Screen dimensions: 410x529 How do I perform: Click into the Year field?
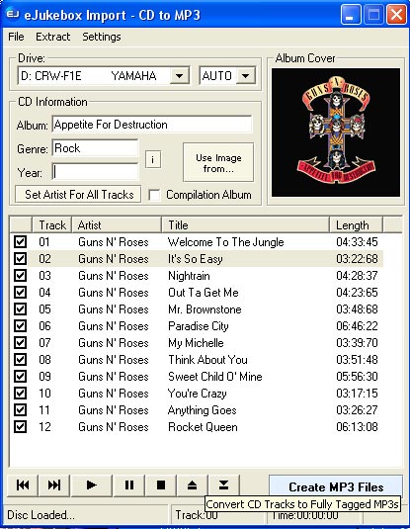tap(95, 172)
